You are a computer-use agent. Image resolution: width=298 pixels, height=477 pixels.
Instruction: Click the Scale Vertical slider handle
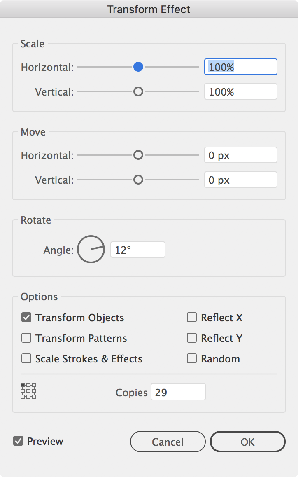click(x=138, y=91)
